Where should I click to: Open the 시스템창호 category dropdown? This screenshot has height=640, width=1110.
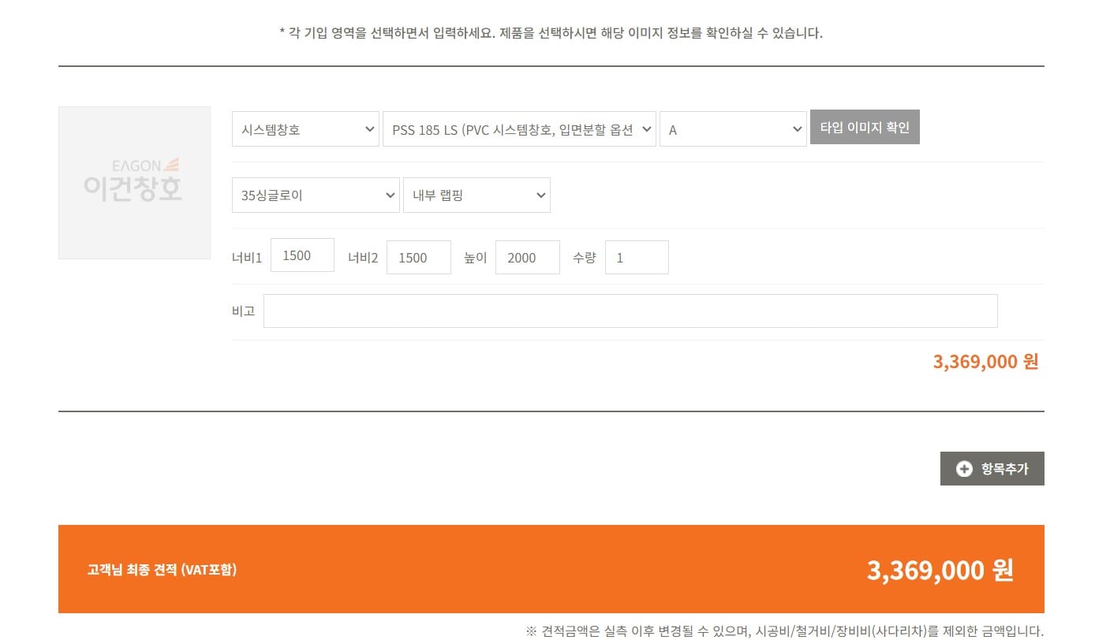[x=305, y=129]
